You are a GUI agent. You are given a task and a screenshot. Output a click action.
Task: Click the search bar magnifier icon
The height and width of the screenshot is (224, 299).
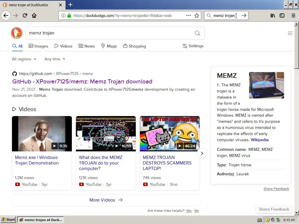coord(209,15)
